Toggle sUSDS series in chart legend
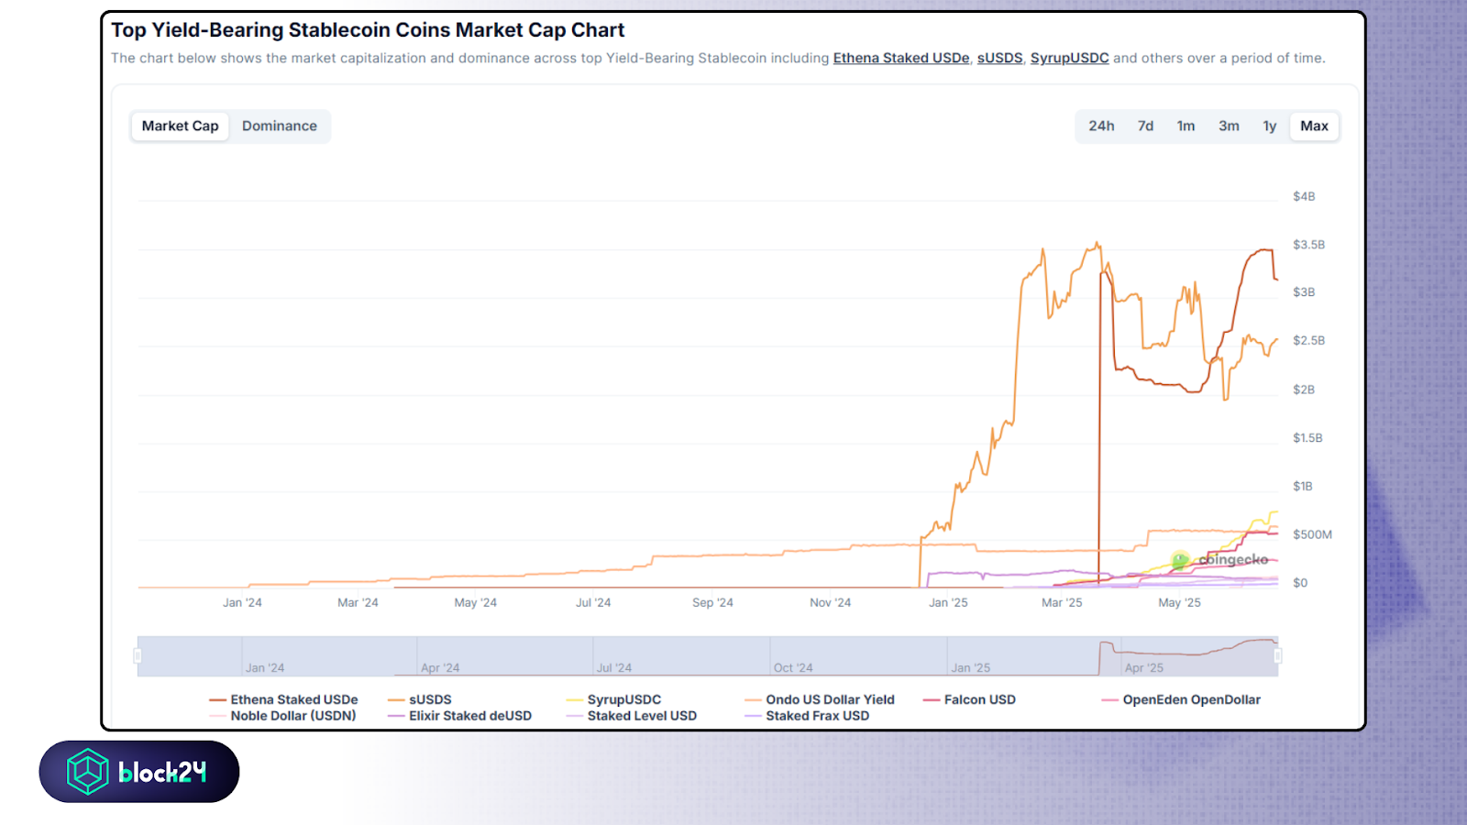The width and height of the screenshot is (1467, 825). click(x=420, y=699)
